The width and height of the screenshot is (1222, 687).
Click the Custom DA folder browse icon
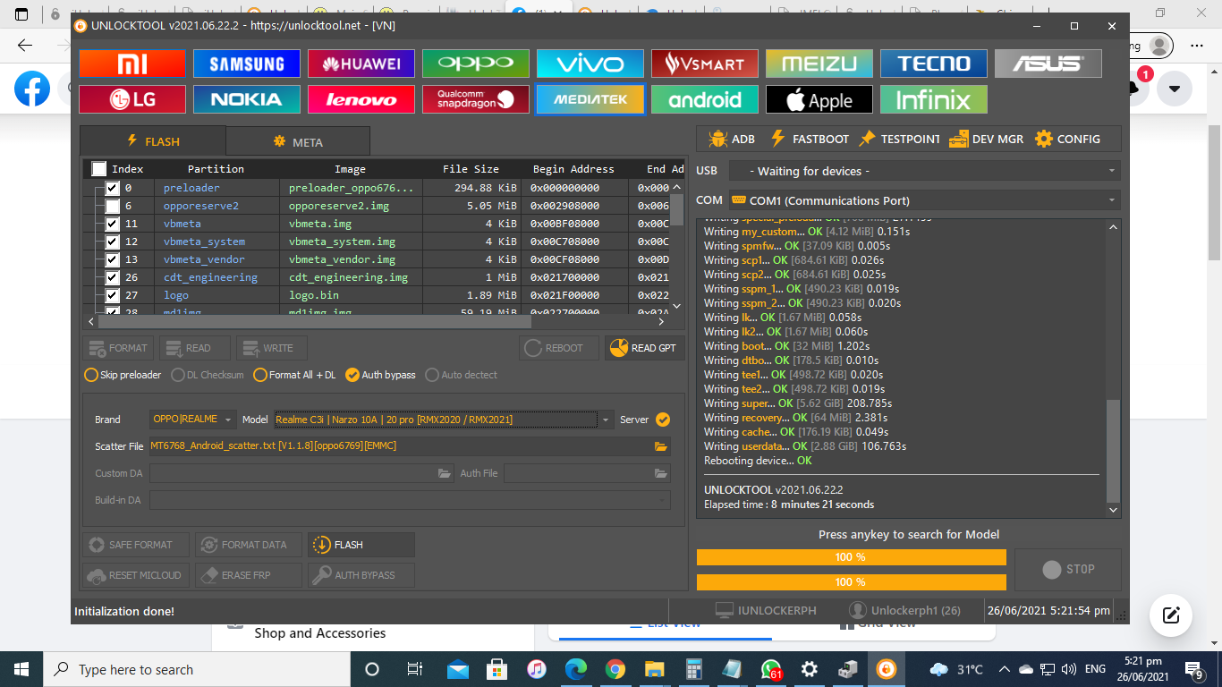click(445, 473)
